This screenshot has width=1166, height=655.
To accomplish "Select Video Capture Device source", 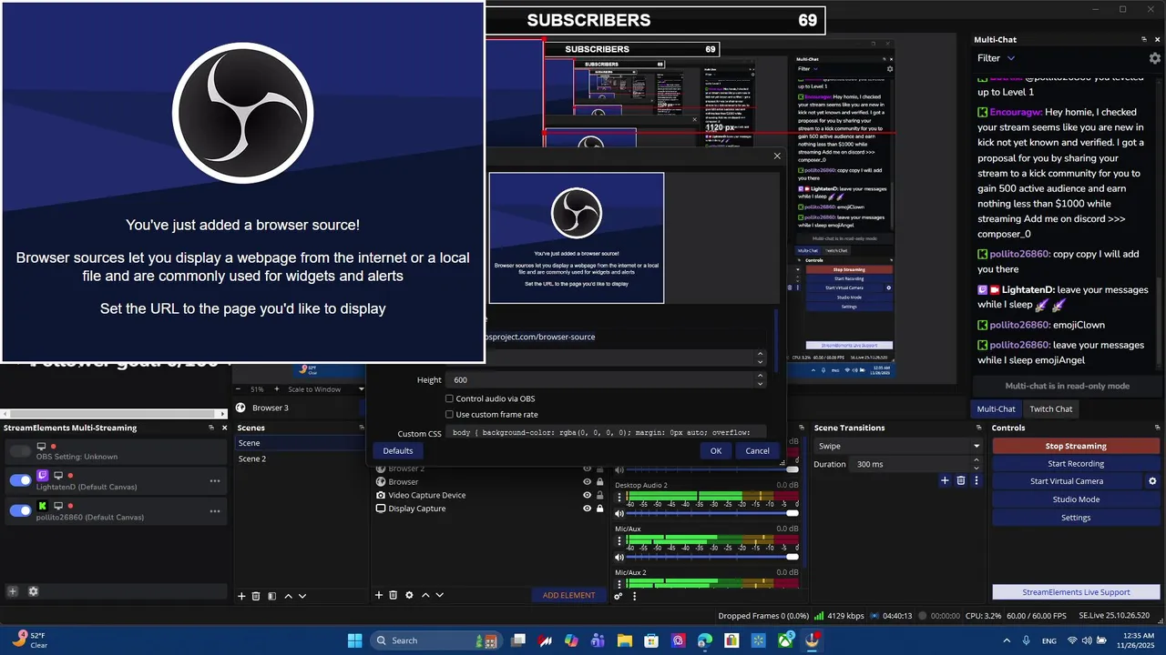I will pos(427,495).
